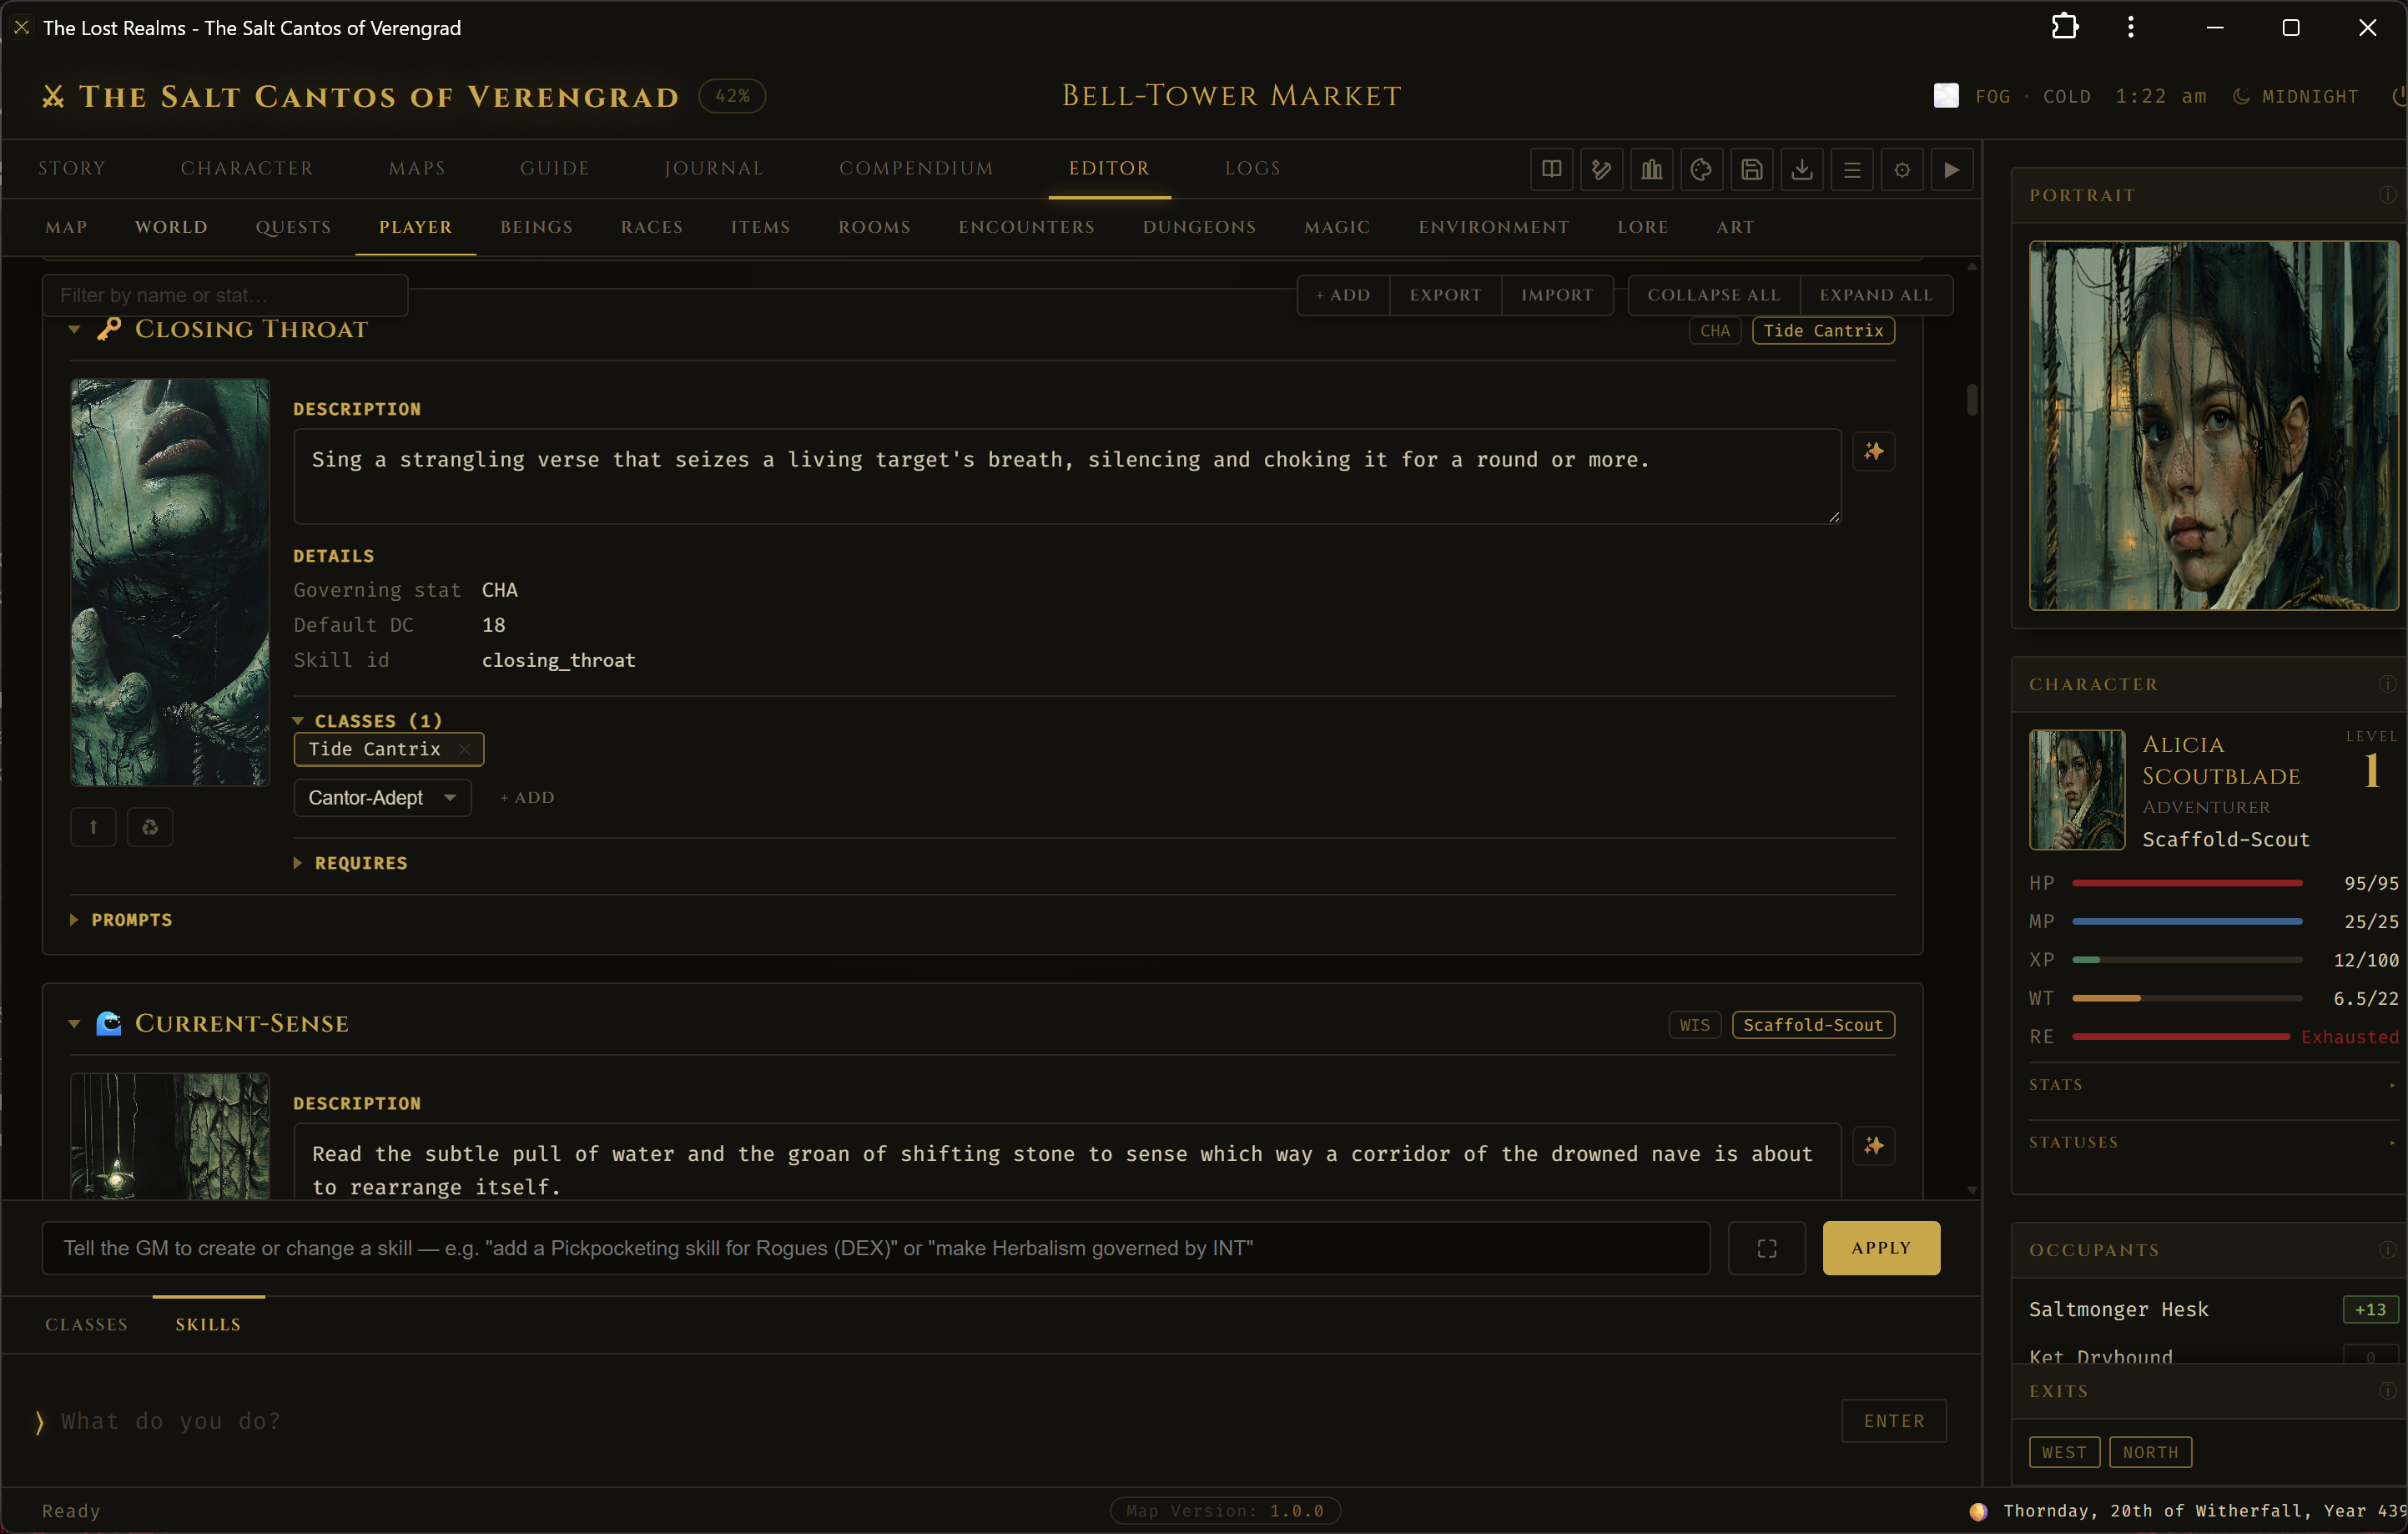Screen dimensions: 2408x1534
Task: Click the download arrow icon
Action: click(x=1801, y=169)
